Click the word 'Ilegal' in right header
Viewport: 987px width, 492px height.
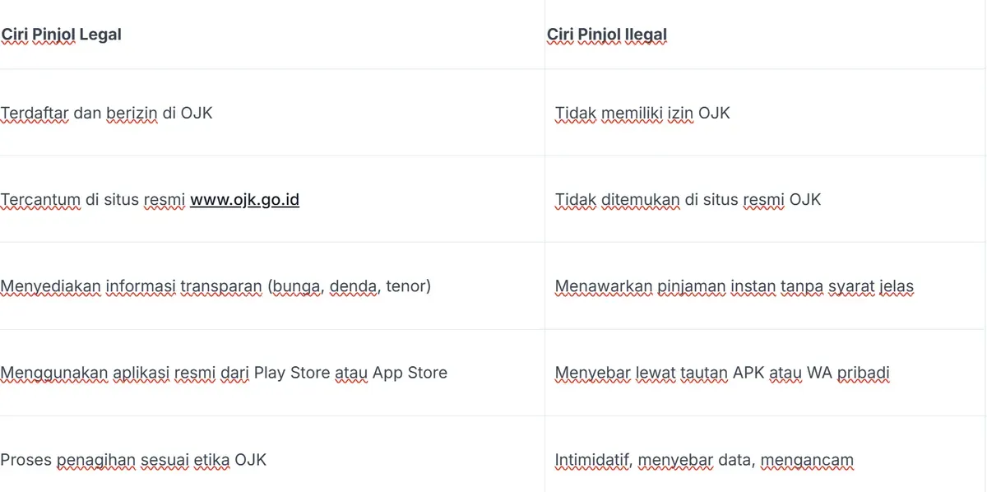[x=646, y=35]
